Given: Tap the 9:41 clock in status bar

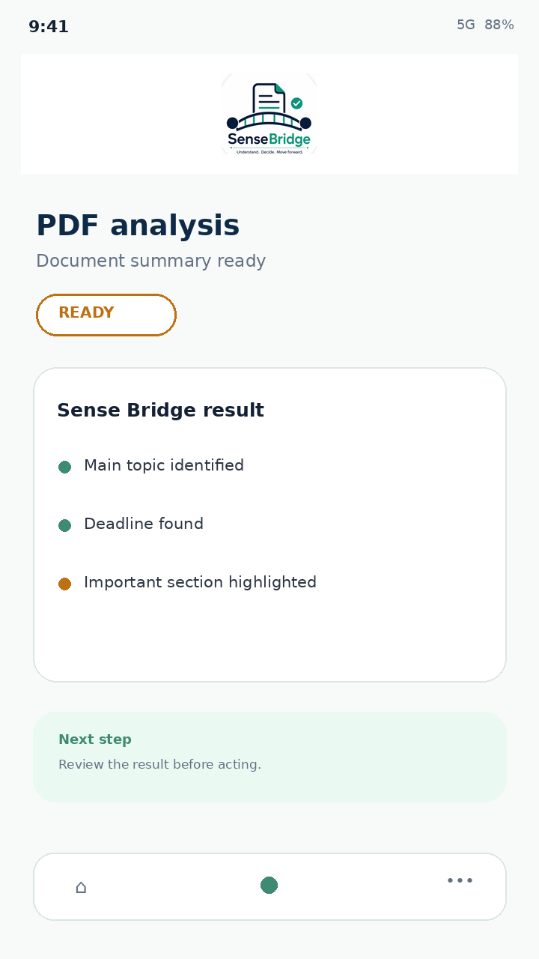Looking at the screenshot, I should point(49,27).
